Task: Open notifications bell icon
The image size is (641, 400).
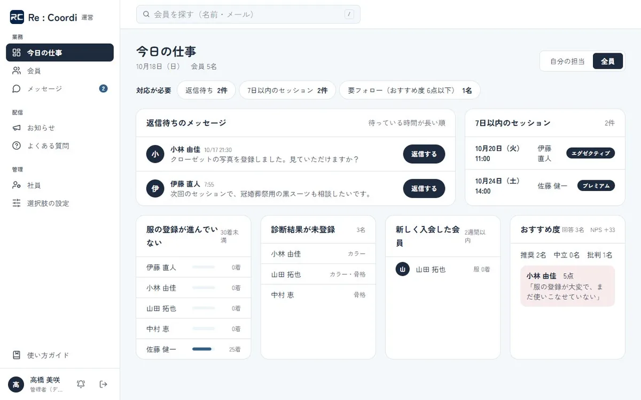Action: coord(81,384)
